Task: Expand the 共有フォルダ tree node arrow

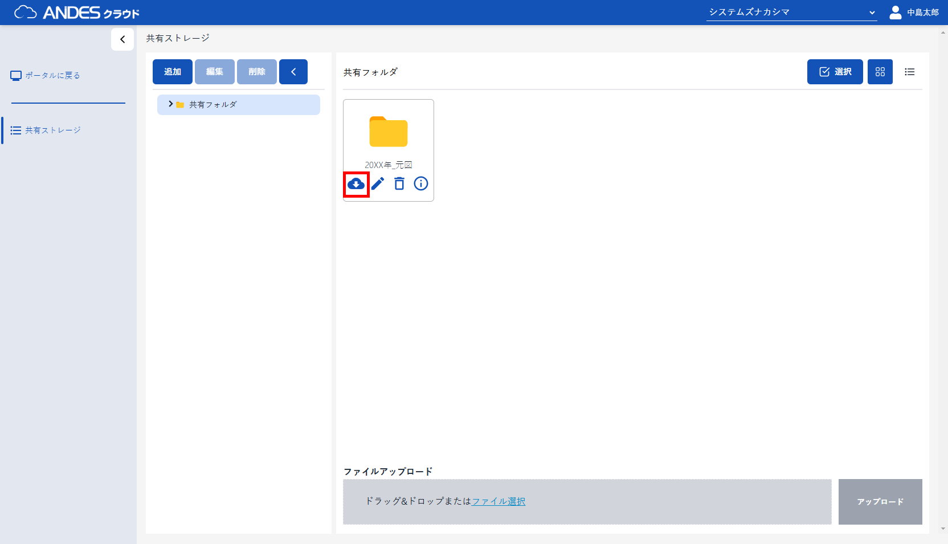Action: [x=170, y=104]
